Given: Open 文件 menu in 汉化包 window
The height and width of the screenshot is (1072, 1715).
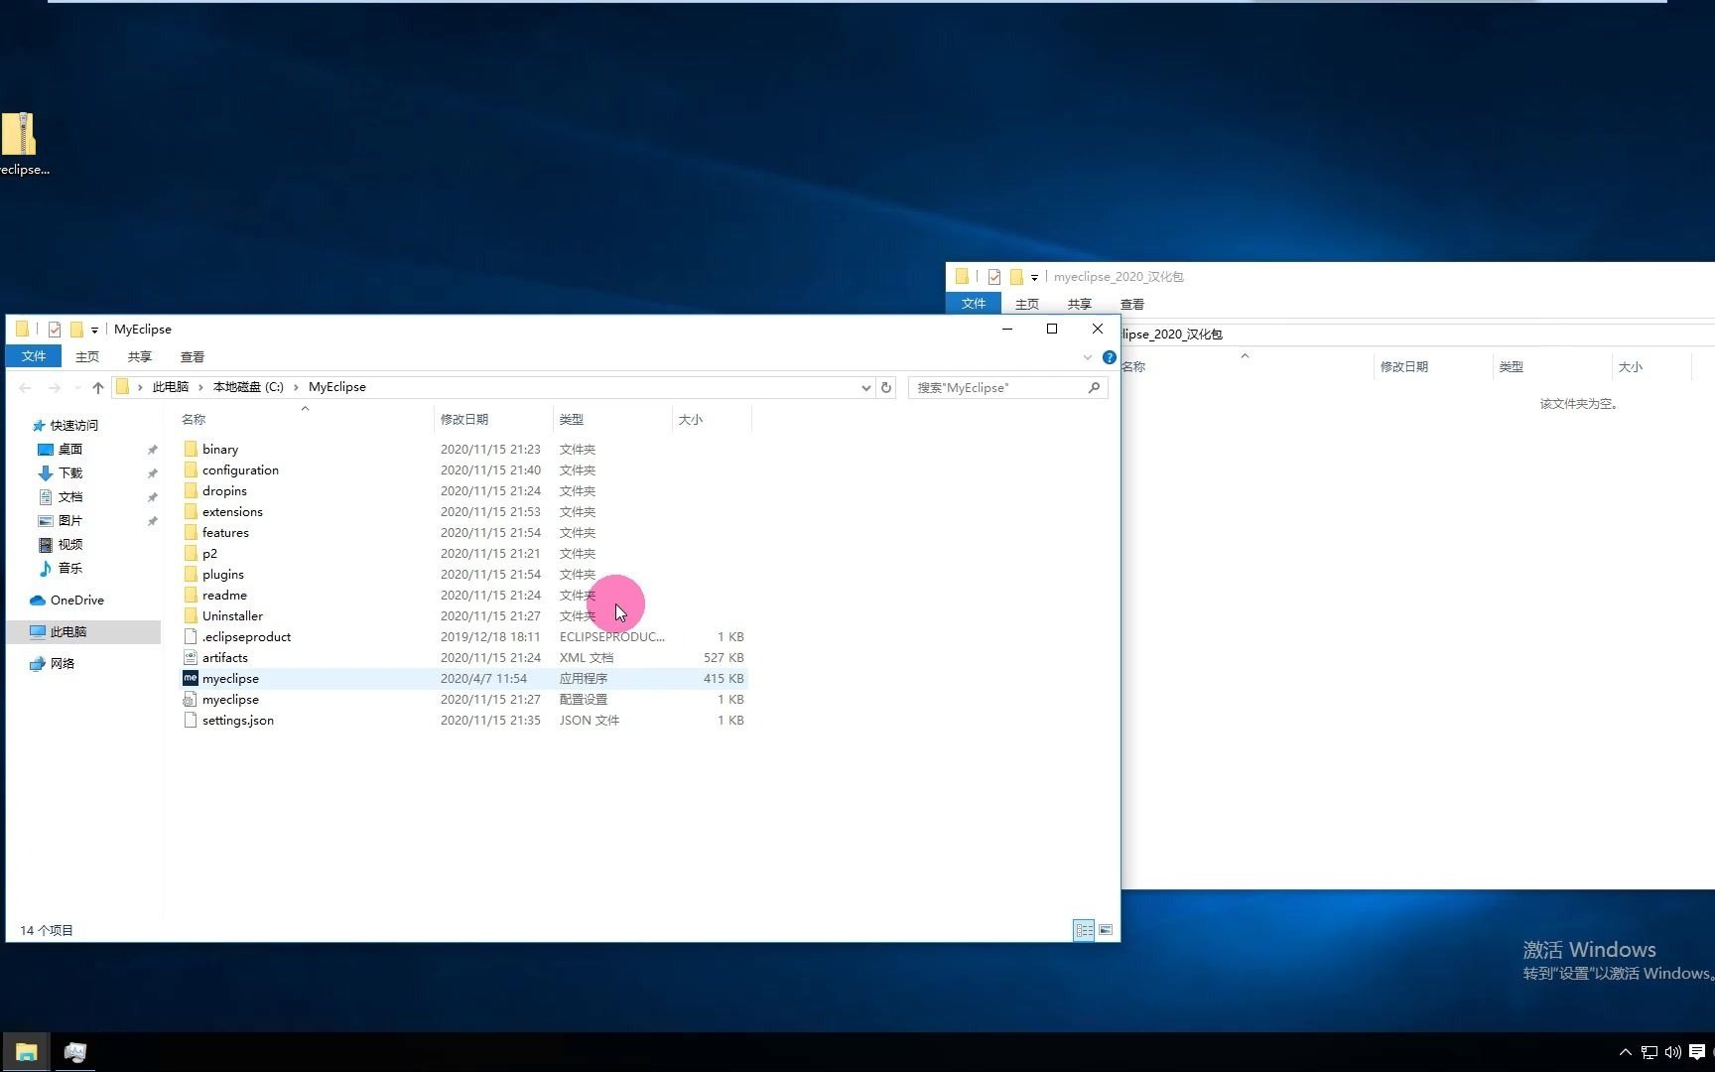Looking at the screenshot, I should (974, 304).
